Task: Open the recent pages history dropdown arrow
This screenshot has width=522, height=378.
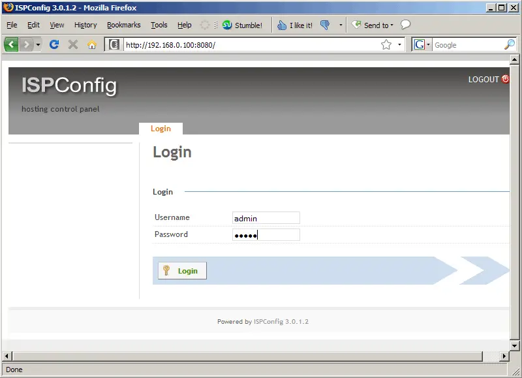Action: [38, 44]
